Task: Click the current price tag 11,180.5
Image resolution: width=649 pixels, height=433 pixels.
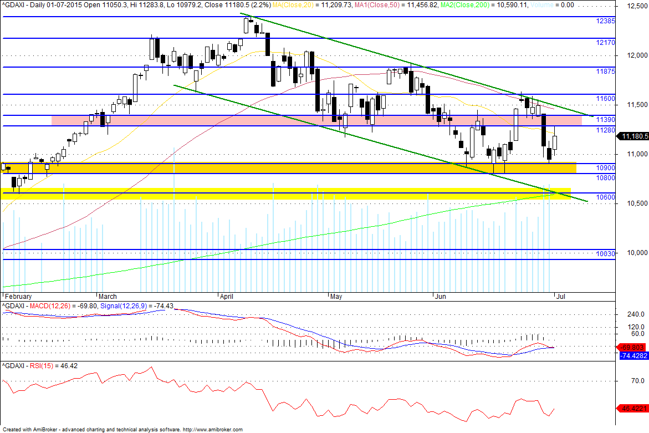Action: [x=633, y=136]
